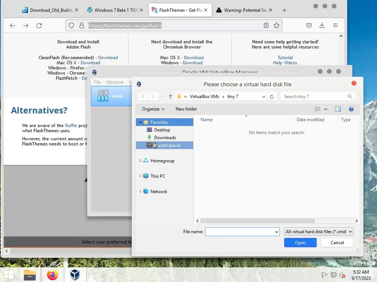This screenshot has width=377, height=282.
Task: Click the Tutorial link
Action: click(285, 58)
